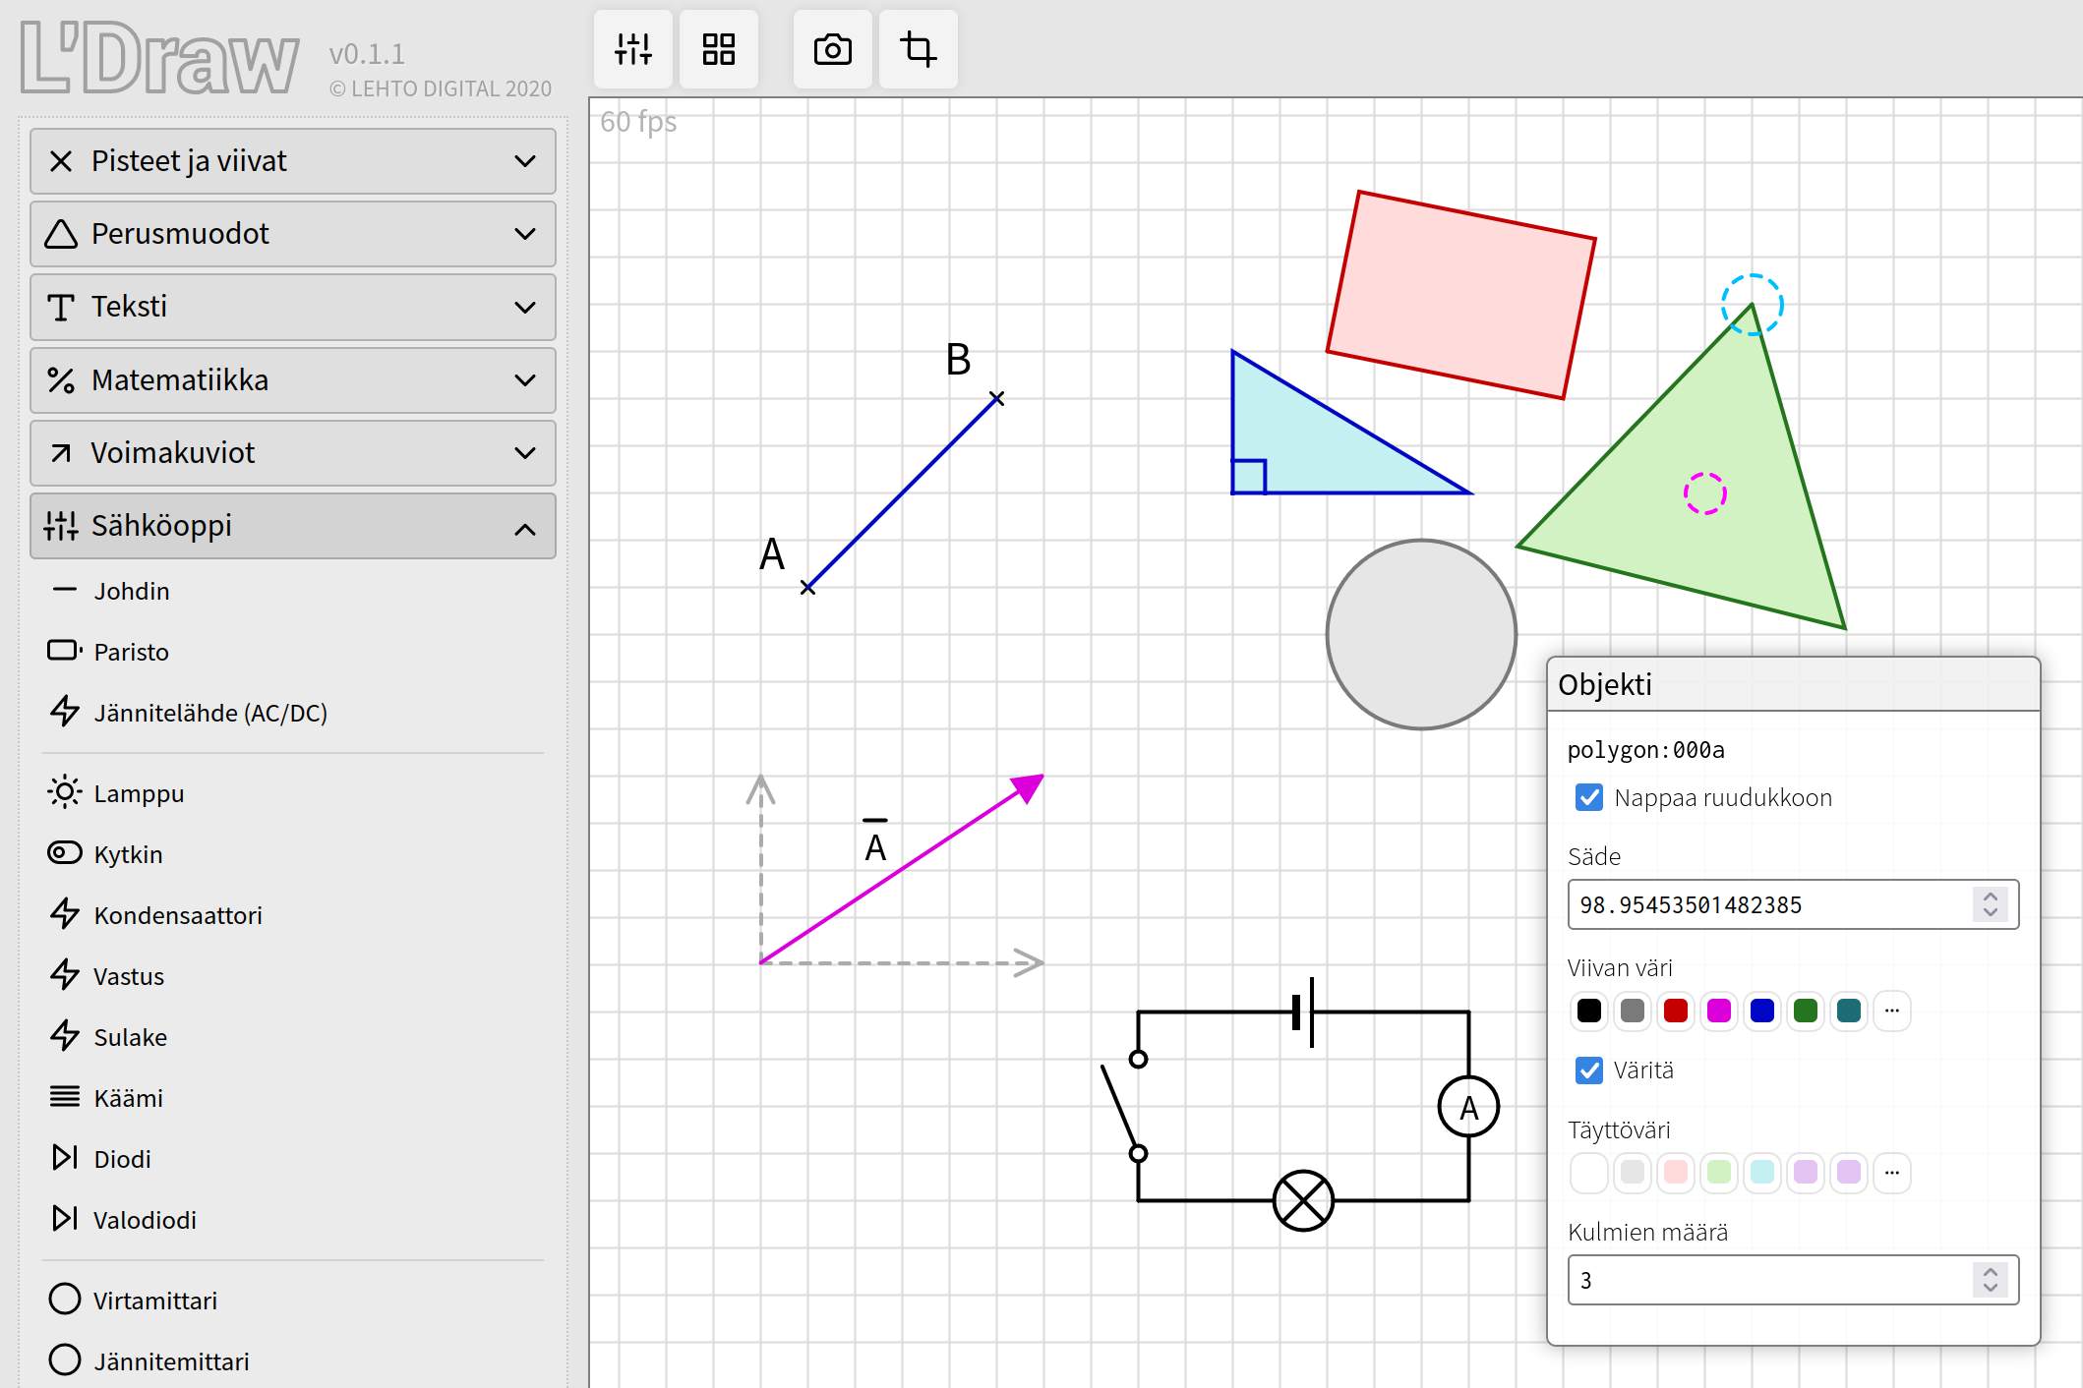Add a Lamppu component
The image size is (2083, 1388).
point(138,793)
